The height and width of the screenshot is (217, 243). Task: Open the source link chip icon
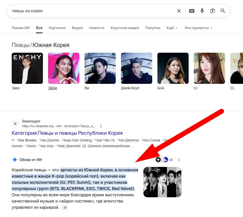(x=65, y=208)
